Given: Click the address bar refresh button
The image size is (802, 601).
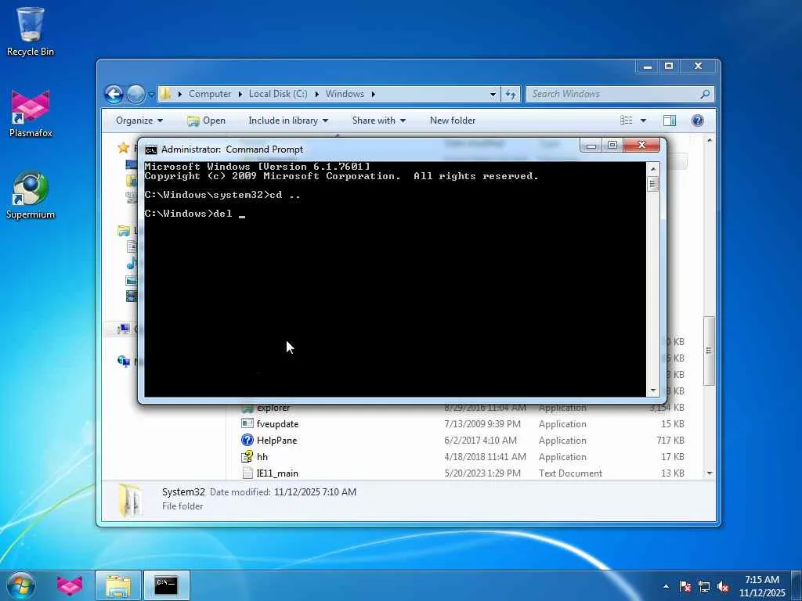Looking at the screenshot, I should 511,94.
